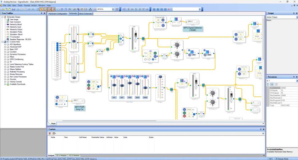Viewport: 298px width, 160px height.
Task: Click the Simulation Probe icon
Action: pos(8,32)
